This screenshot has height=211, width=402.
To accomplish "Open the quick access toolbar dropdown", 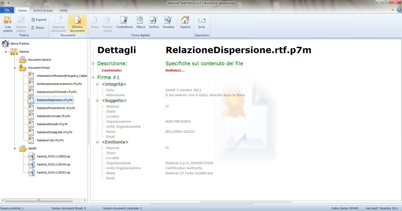I will pyautogui.click(x=8, y=3).
